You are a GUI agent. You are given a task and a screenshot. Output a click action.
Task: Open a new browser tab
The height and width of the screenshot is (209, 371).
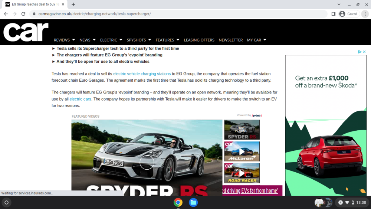pos(73,4)
